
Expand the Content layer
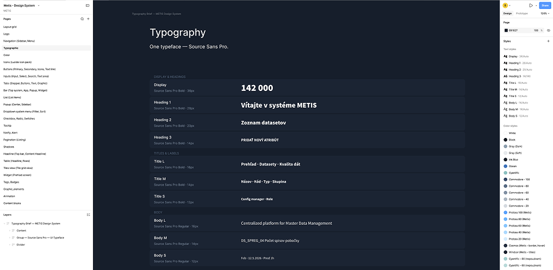tap(10, 231)
